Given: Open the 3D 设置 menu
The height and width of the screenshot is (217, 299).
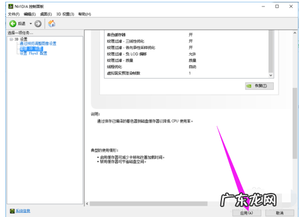Looking at the screenshot, I should coord(65,14).
